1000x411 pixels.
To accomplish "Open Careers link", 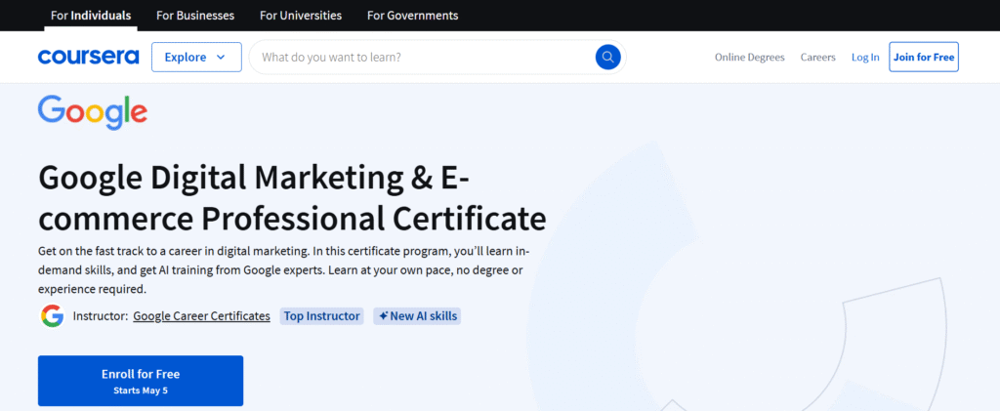I will point(817,58).
